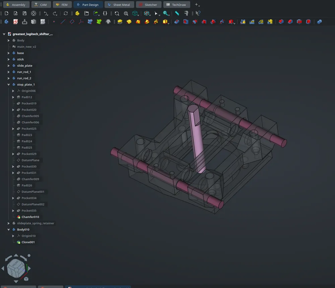Switch to the CAM workbench tab
The height and width of the screenshot is (288, 335).
tap(41, 4)
